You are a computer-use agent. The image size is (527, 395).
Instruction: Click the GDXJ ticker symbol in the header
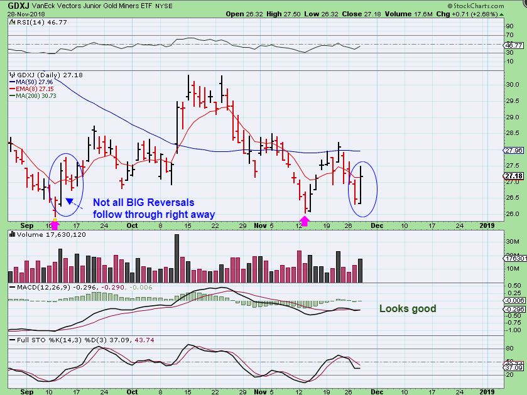pos(18,6)
